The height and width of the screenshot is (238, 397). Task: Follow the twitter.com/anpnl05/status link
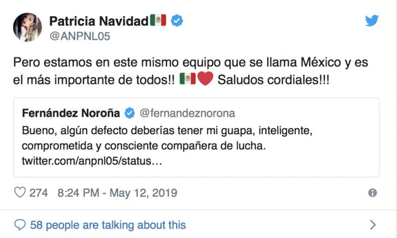pyautogui.click(x=92, y=161)
